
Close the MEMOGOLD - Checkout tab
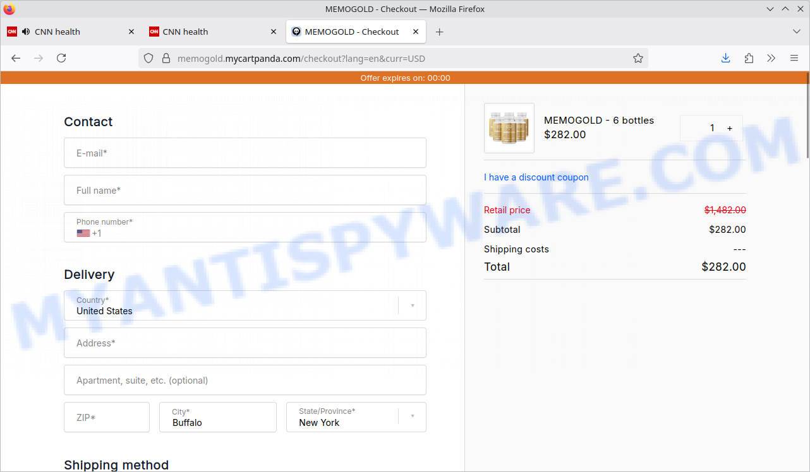[x=416, y=32]
